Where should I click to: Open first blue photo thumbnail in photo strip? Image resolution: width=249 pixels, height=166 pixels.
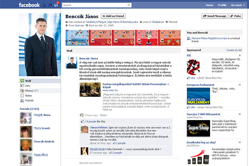coord(77,38)
